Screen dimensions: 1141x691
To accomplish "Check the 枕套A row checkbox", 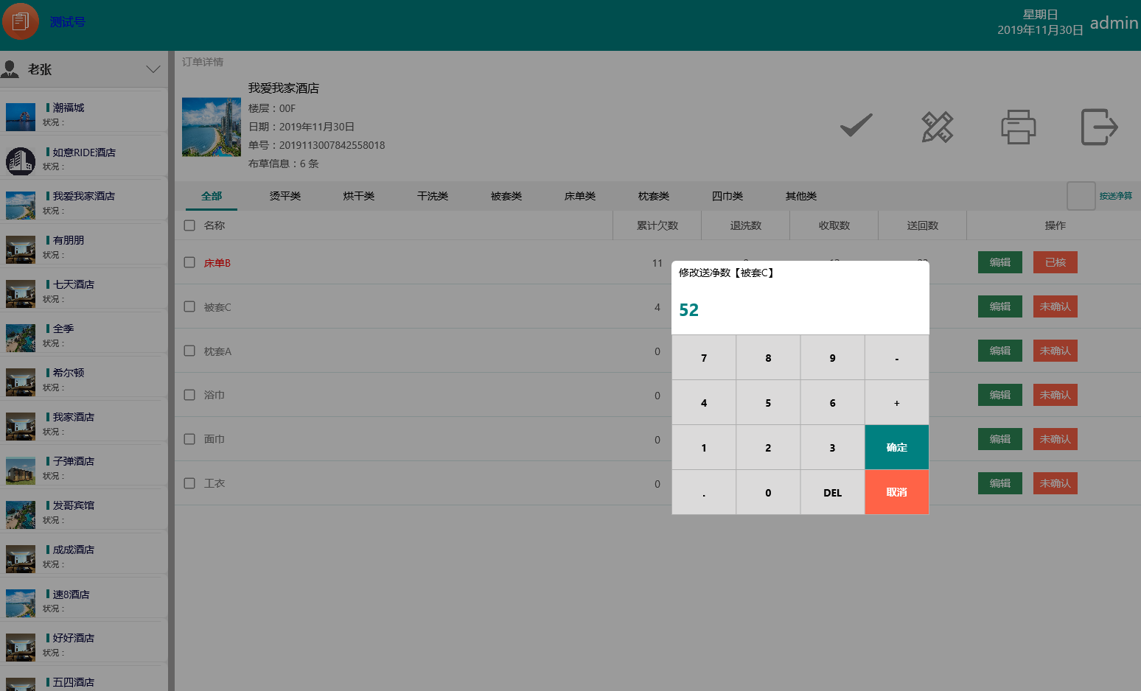I will tap(189, 351).
